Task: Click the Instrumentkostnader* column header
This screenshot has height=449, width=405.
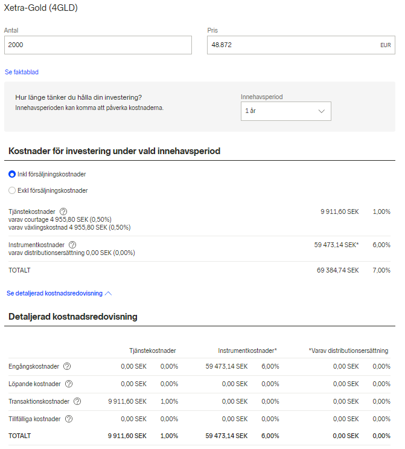Action: (247, 350)
